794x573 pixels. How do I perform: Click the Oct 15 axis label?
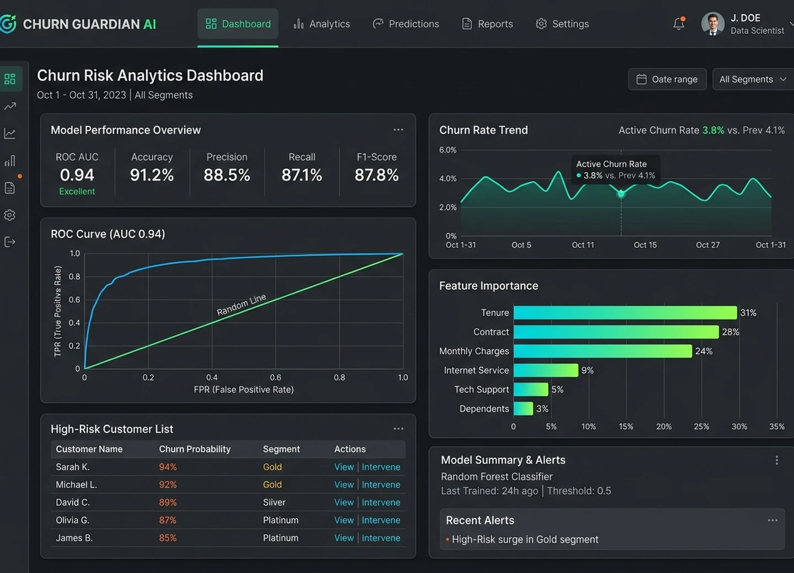(x=645, y=245)
